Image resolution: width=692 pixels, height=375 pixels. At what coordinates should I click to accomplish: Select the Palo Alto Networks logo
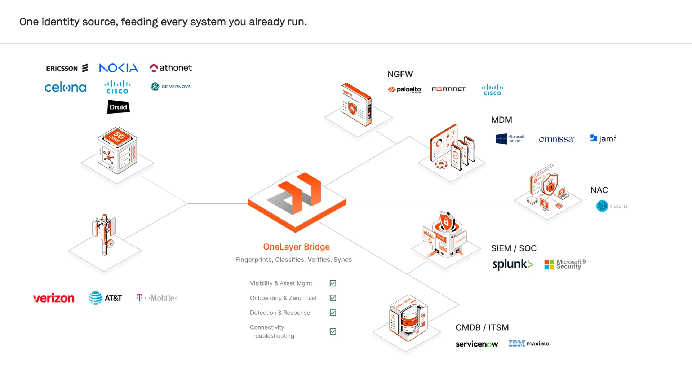[405, 89]
